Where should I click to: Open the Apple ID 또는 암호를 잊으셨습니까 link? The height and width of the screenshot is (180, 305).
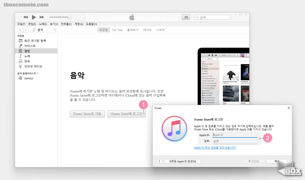click(x=215, y=147)
